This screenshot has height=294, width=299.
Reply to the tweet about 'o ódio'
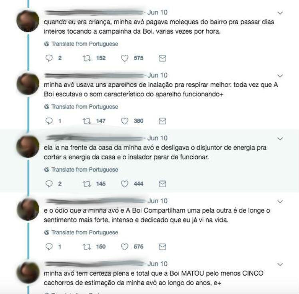click(x=49, y=247)
